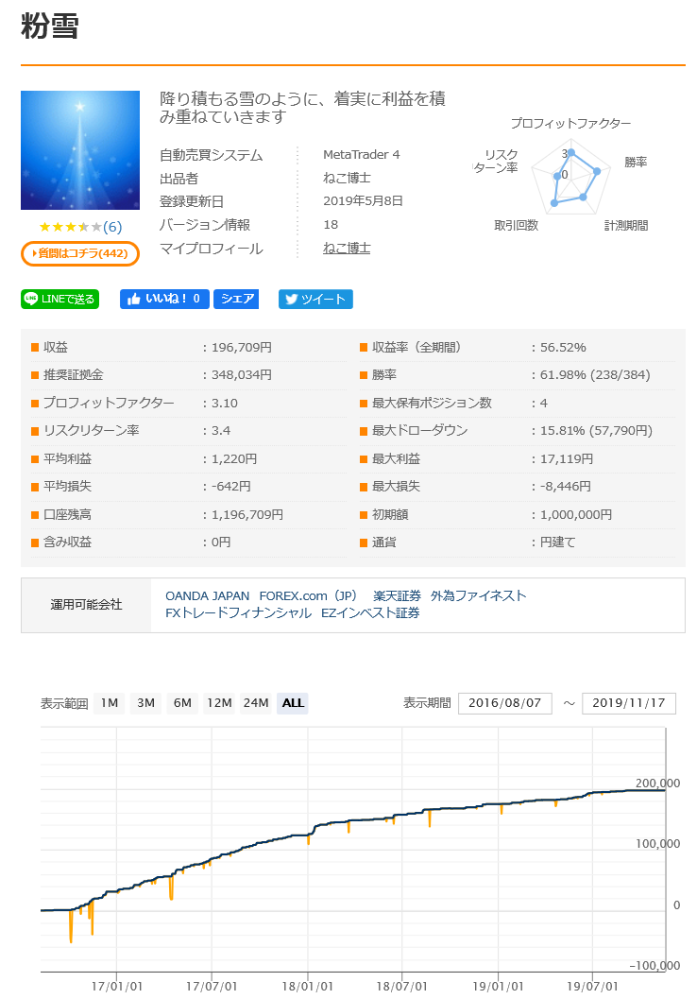Send via the LINEで送る button
Screen dimensions: 697x999
click(59, 299)
